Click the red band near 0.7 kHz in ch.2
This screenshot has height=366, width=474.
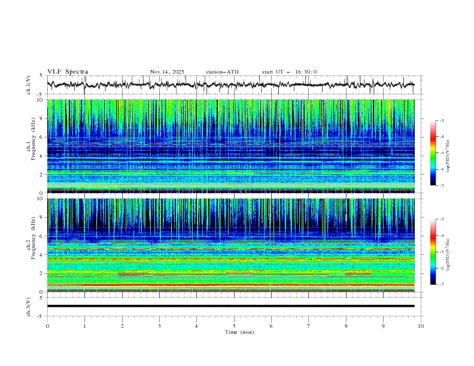click(230, 285)
